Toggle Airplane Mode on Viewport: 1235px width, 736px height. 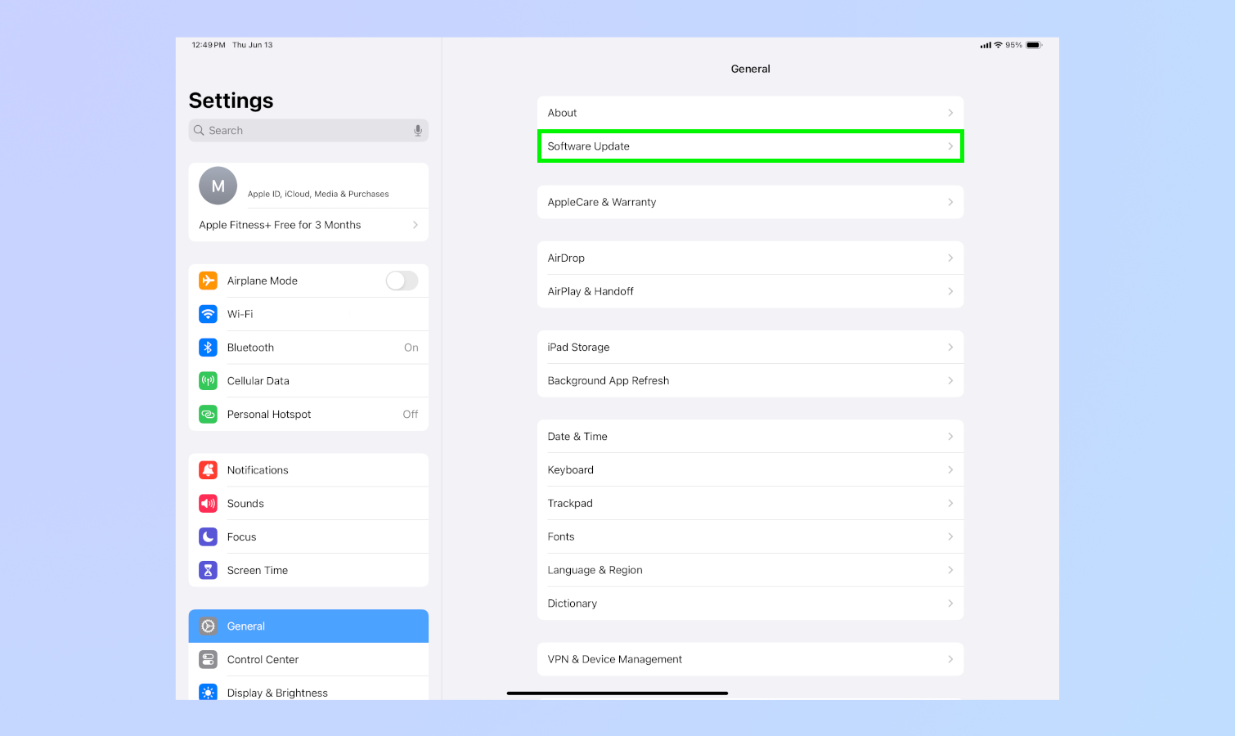[402, 280]
